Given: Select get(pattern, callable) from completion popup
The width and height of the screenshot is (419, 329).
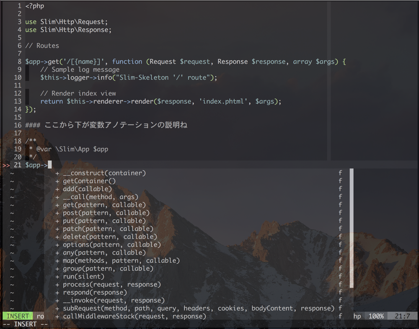Looking at the screenshot, I should (104, 205).
